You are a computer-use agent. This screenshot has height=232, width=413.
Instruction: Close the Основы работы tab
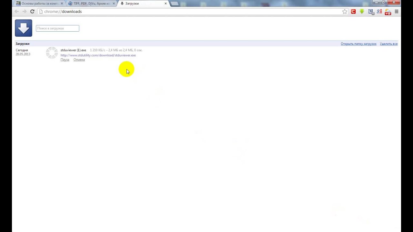point(62,4)
